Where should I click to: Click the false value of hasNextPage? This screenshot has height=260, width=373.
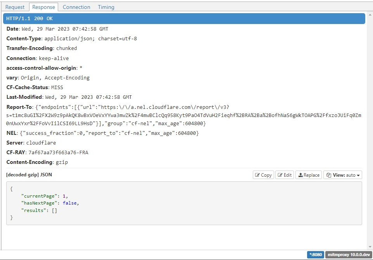tap(70, 203)
